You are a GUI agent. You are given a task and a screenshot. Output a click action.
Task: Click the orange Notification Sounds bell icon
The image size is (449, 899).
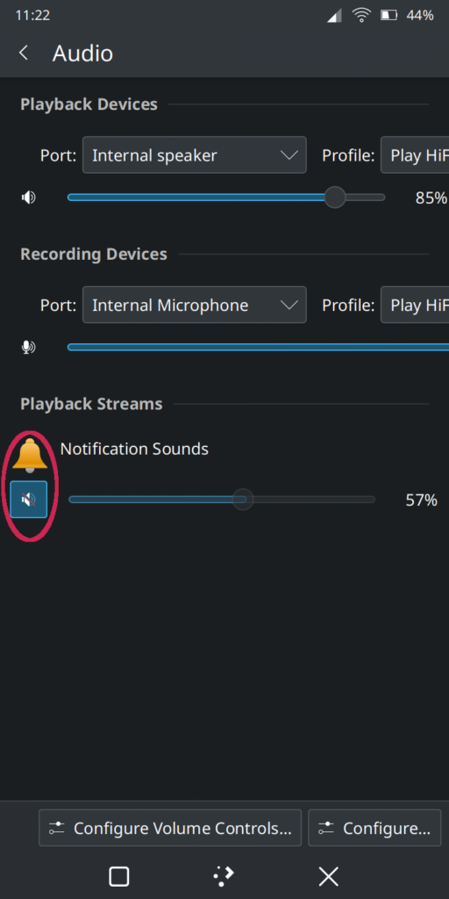(x=30, y=456)
